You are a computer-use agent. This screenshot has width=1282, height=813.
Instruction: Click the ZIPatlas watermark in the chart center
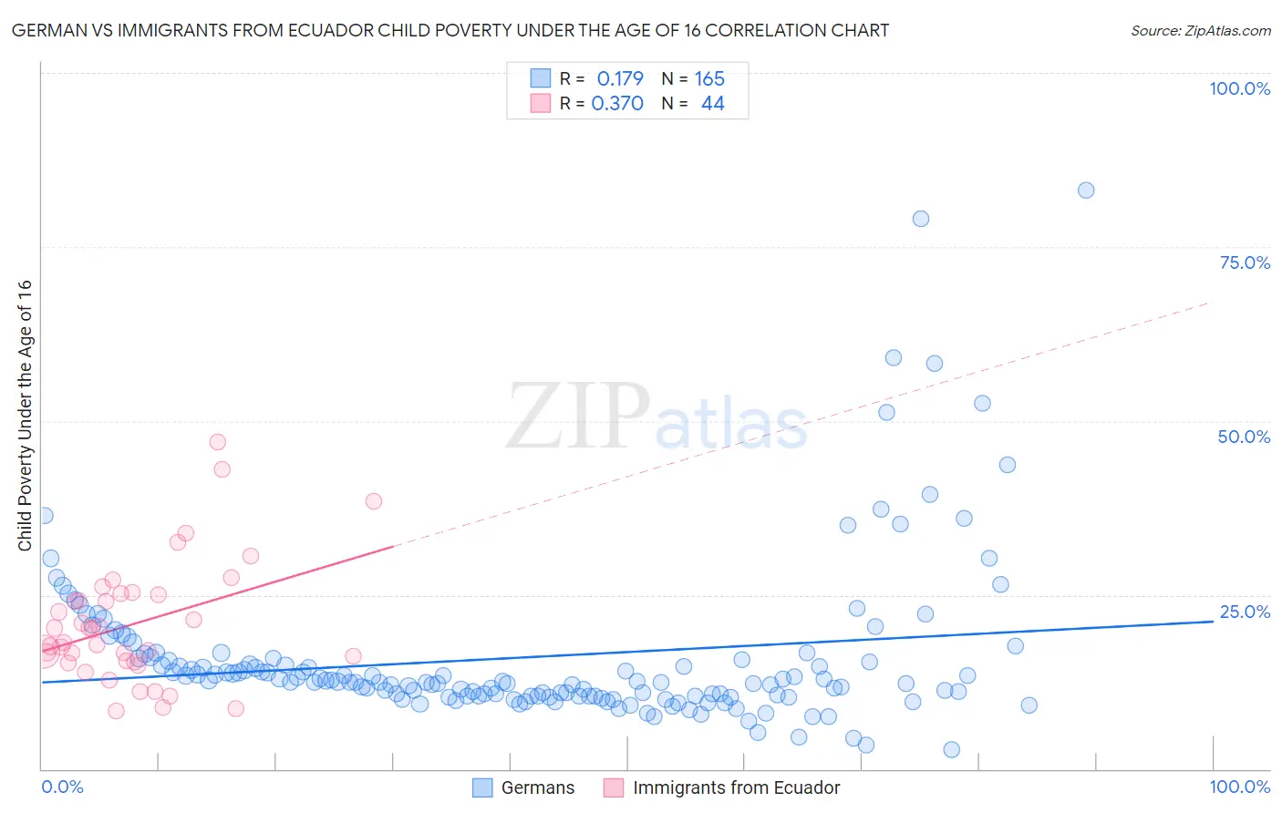pyautogui.click(x=657, y=417)
